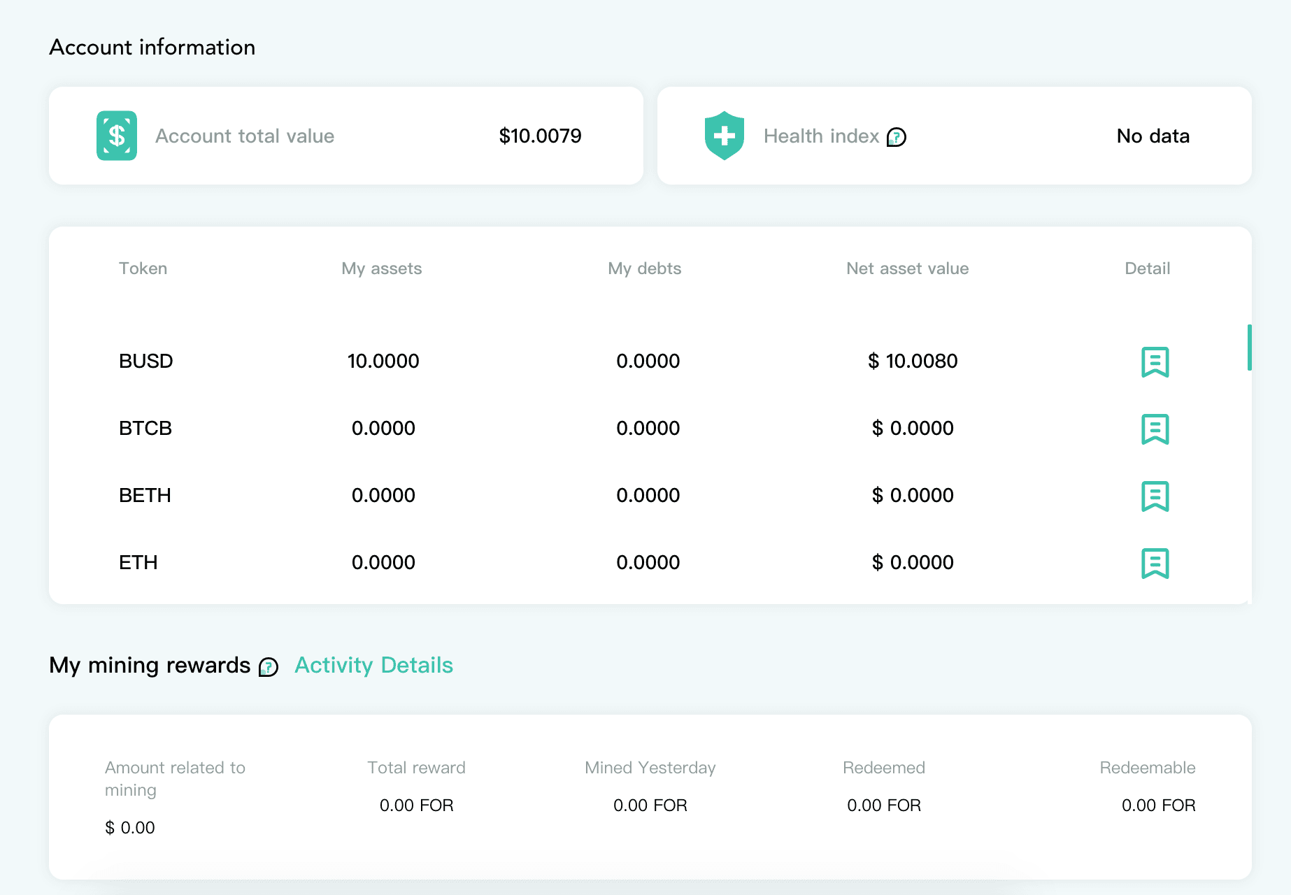Image resolution: width=1291 pixels, height=895 pixels.
Task: Click Total reward value 0.00 FOR
Action: click(x=416, y=805)
